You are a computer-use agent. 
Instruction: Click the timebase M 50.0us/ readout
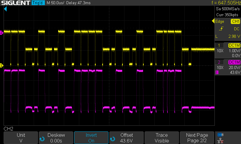[x=55, y=3]
